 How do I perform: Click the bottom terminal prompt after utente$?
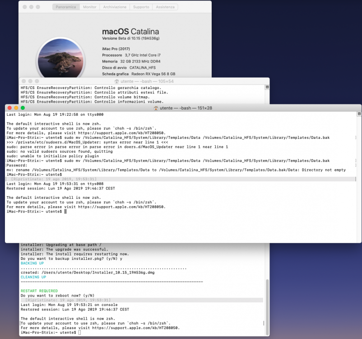[x=79, y=333]
